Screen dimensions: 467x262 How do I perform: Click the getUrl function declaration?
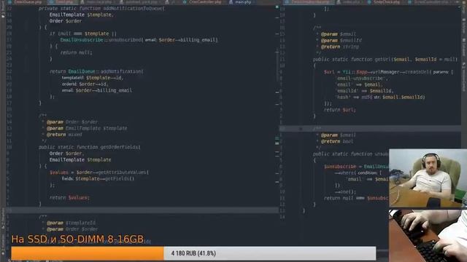coord(385,60)
